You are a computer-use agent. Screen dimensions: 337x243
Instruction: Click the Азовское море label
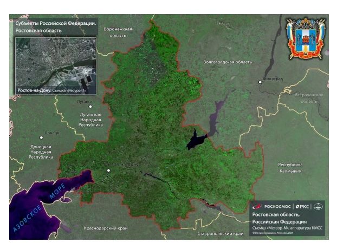pyautogui.click(x=40, y=208)
